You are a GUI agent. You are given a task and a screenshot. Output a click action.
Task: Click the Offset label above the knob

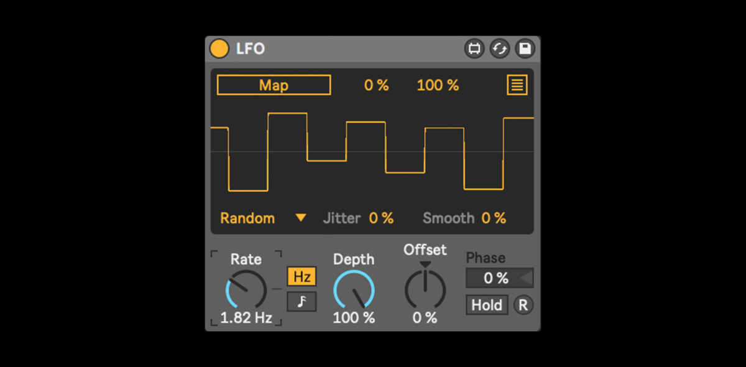coord(425,250)
